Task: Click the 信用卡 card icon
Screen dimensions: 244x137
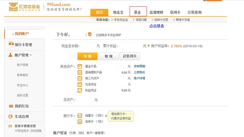Action: [79, 121]
